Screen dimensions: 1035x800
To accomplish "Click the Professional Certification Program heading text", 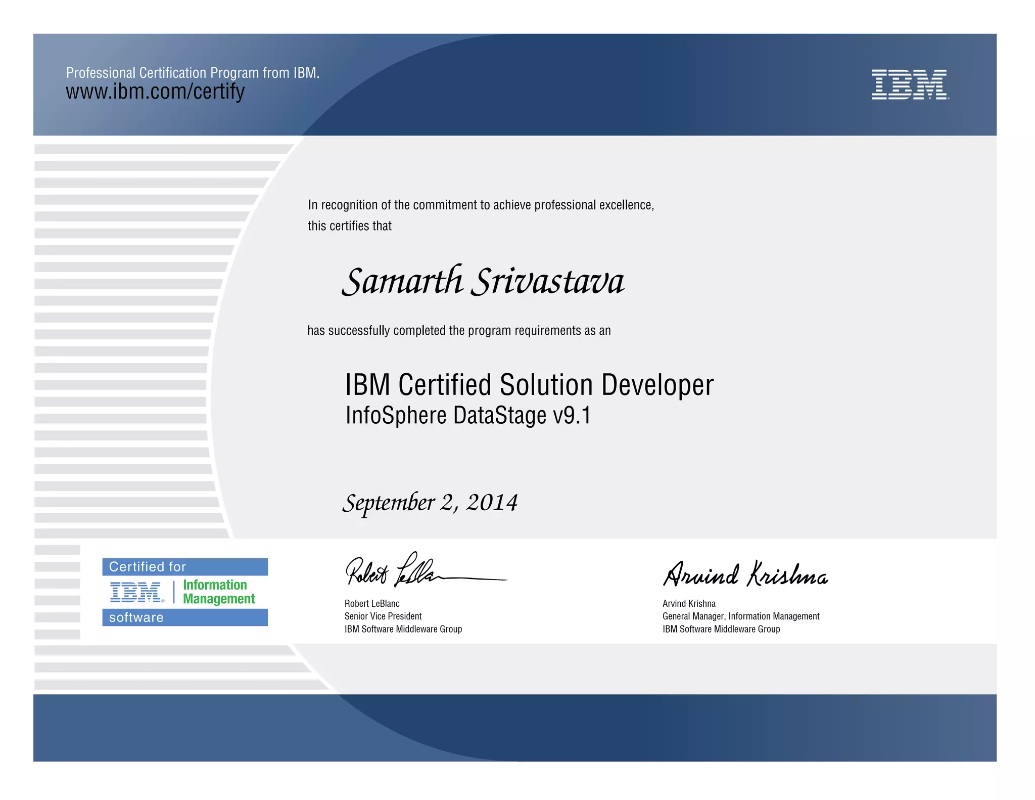I will pyautogui.click(x=193, y=73).
